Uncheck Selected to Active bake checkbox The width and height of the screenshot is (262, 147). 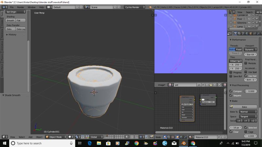pos(246,127)
